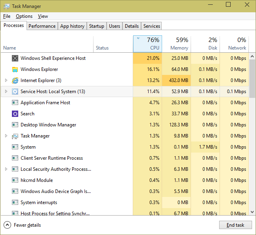
Task: Select the Windows Shell Experience Host row
Action: pos(125,58)
